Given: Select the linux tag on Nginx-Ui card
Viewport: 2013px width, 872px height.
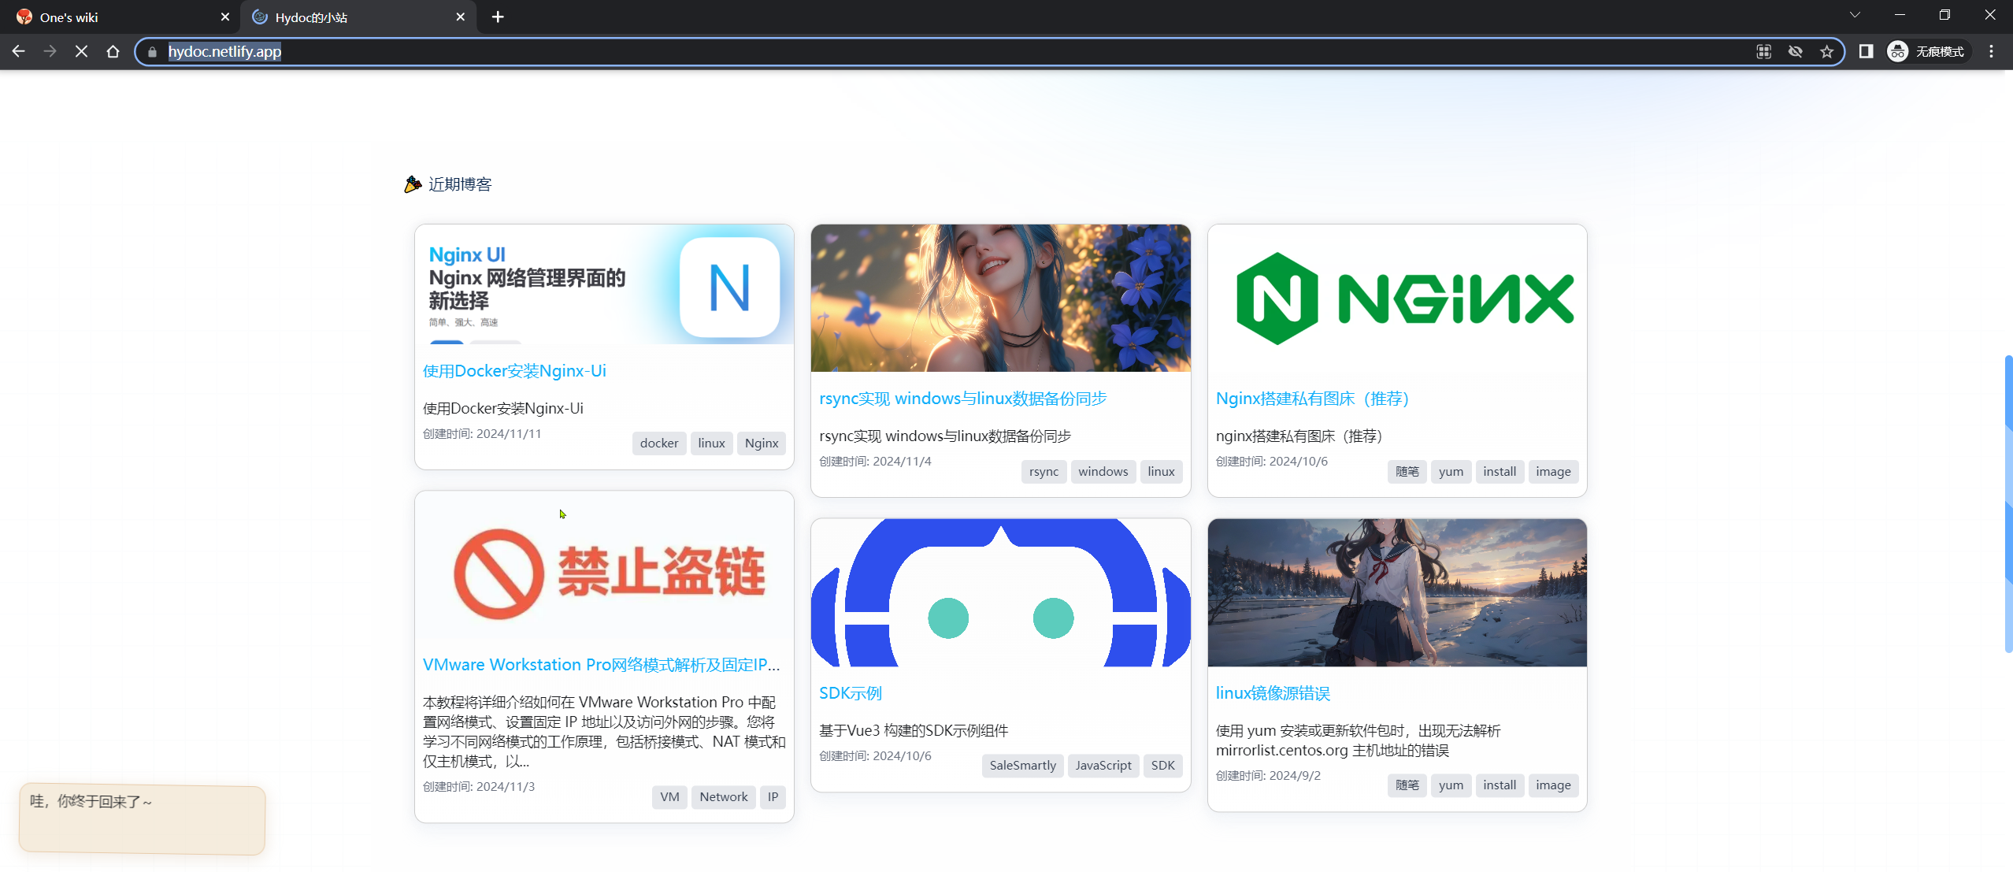Looking at the screenshot, I should 711,443.
